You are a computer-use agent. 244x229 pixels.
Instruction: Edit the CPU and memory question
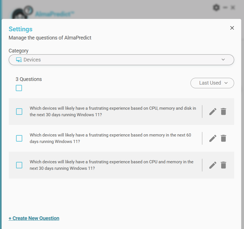[x=213, y=165]
